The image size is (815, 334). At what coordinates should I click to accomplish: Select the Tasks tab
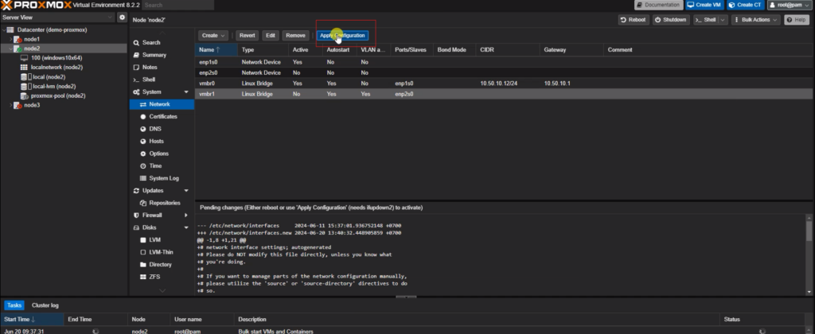click(15, 305)
